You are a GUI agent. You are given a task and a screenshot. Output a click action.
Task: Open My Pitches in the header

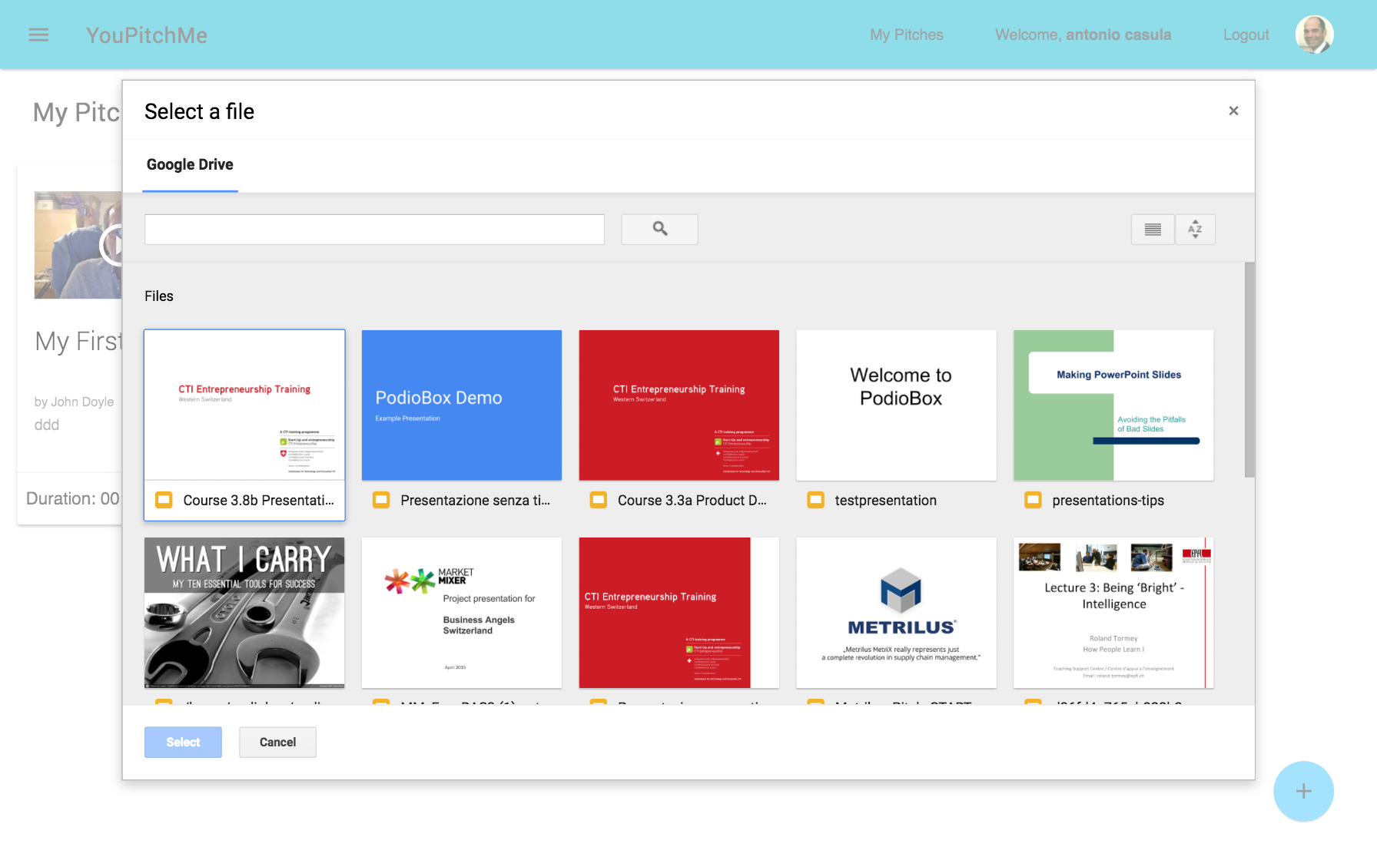point(907,35)
